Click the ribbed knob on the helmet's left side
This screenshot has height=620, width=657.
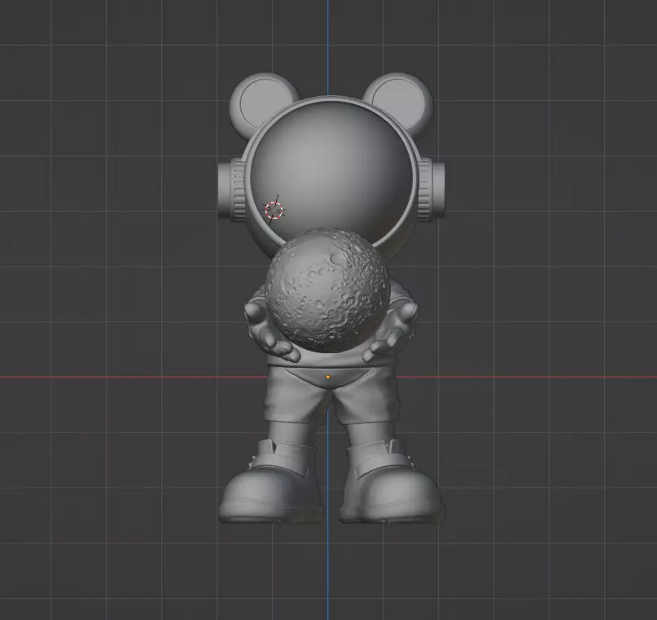(x=232, y=190)
